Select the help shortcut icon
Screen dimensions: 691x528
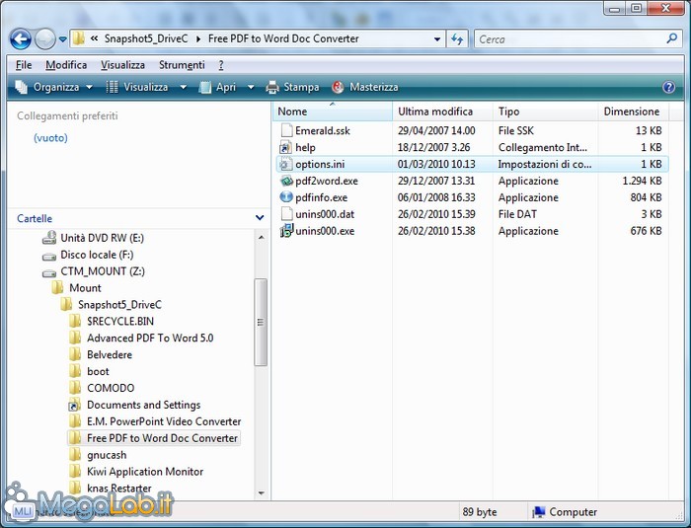coord(286,147)
